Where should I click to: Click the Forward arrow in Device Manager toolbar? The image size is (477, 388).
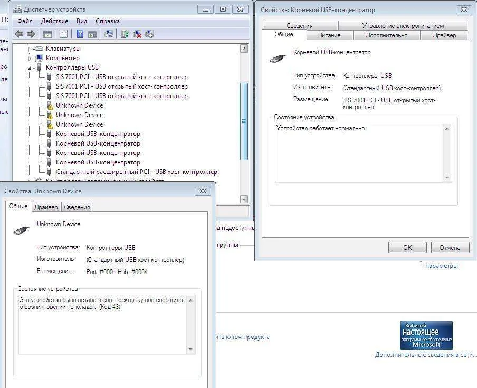31,34
